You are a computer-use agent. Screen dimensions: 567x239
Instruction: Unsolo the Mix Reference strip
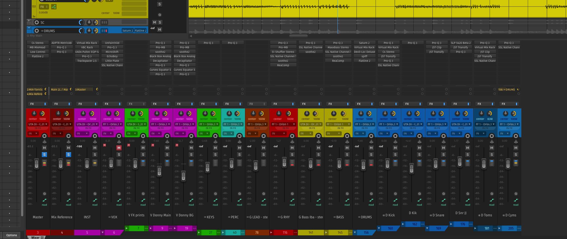68,155
